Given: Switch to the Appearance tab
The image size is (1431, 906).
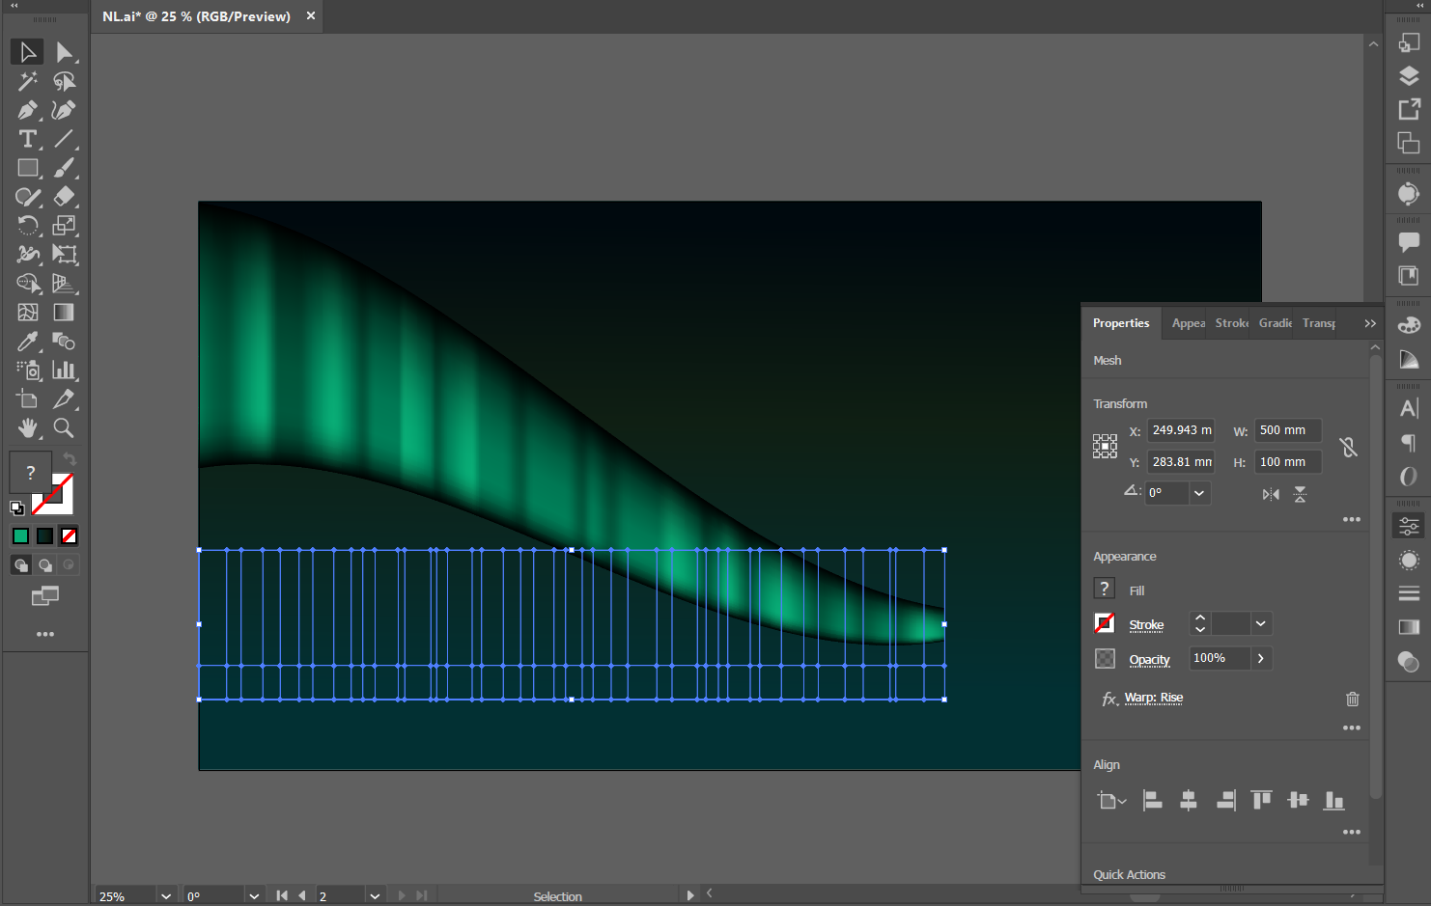Looking at the screenshot, I should coord(1189,323).
